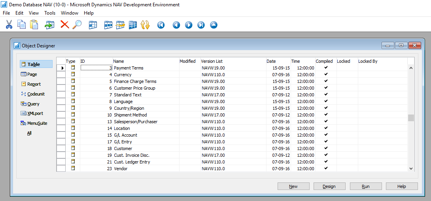Click the red X Delete icon

click(64, 25)
